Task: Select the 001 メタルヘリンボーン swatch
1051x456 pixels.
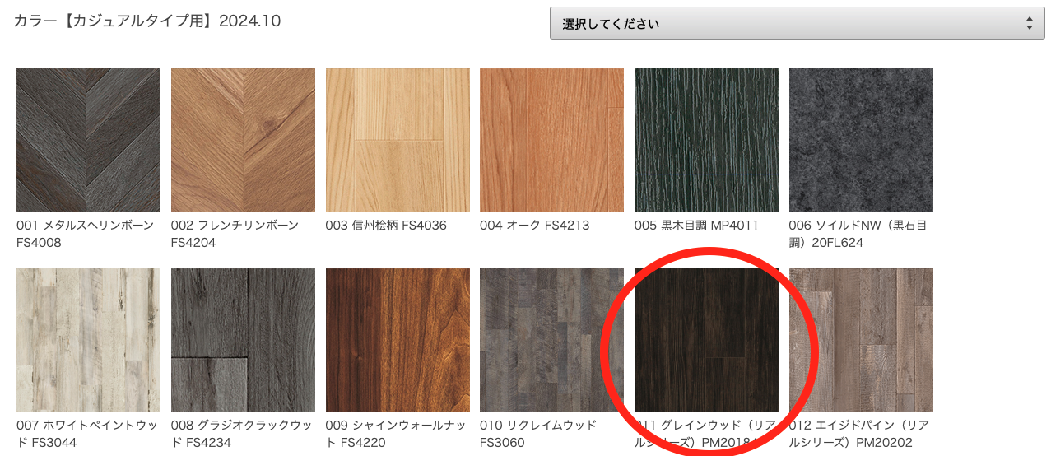Action: click(88, 141)
